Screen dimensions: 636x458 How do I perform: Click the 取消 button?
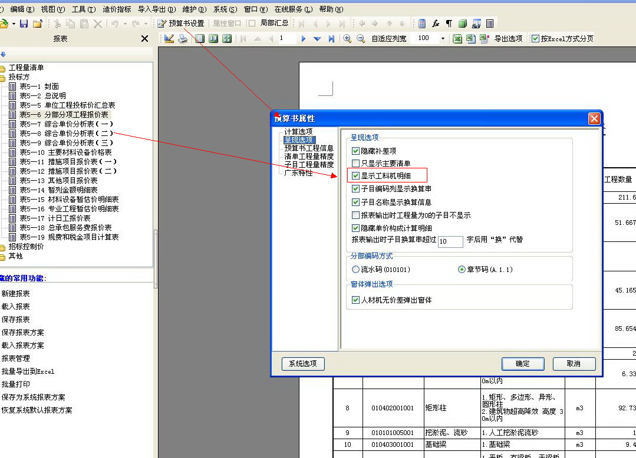tap(574, 364)
